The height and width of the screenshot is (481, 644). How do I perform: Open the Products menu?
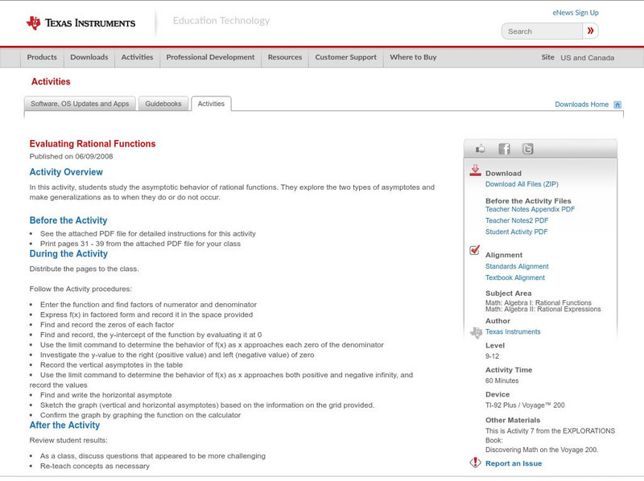42,57
